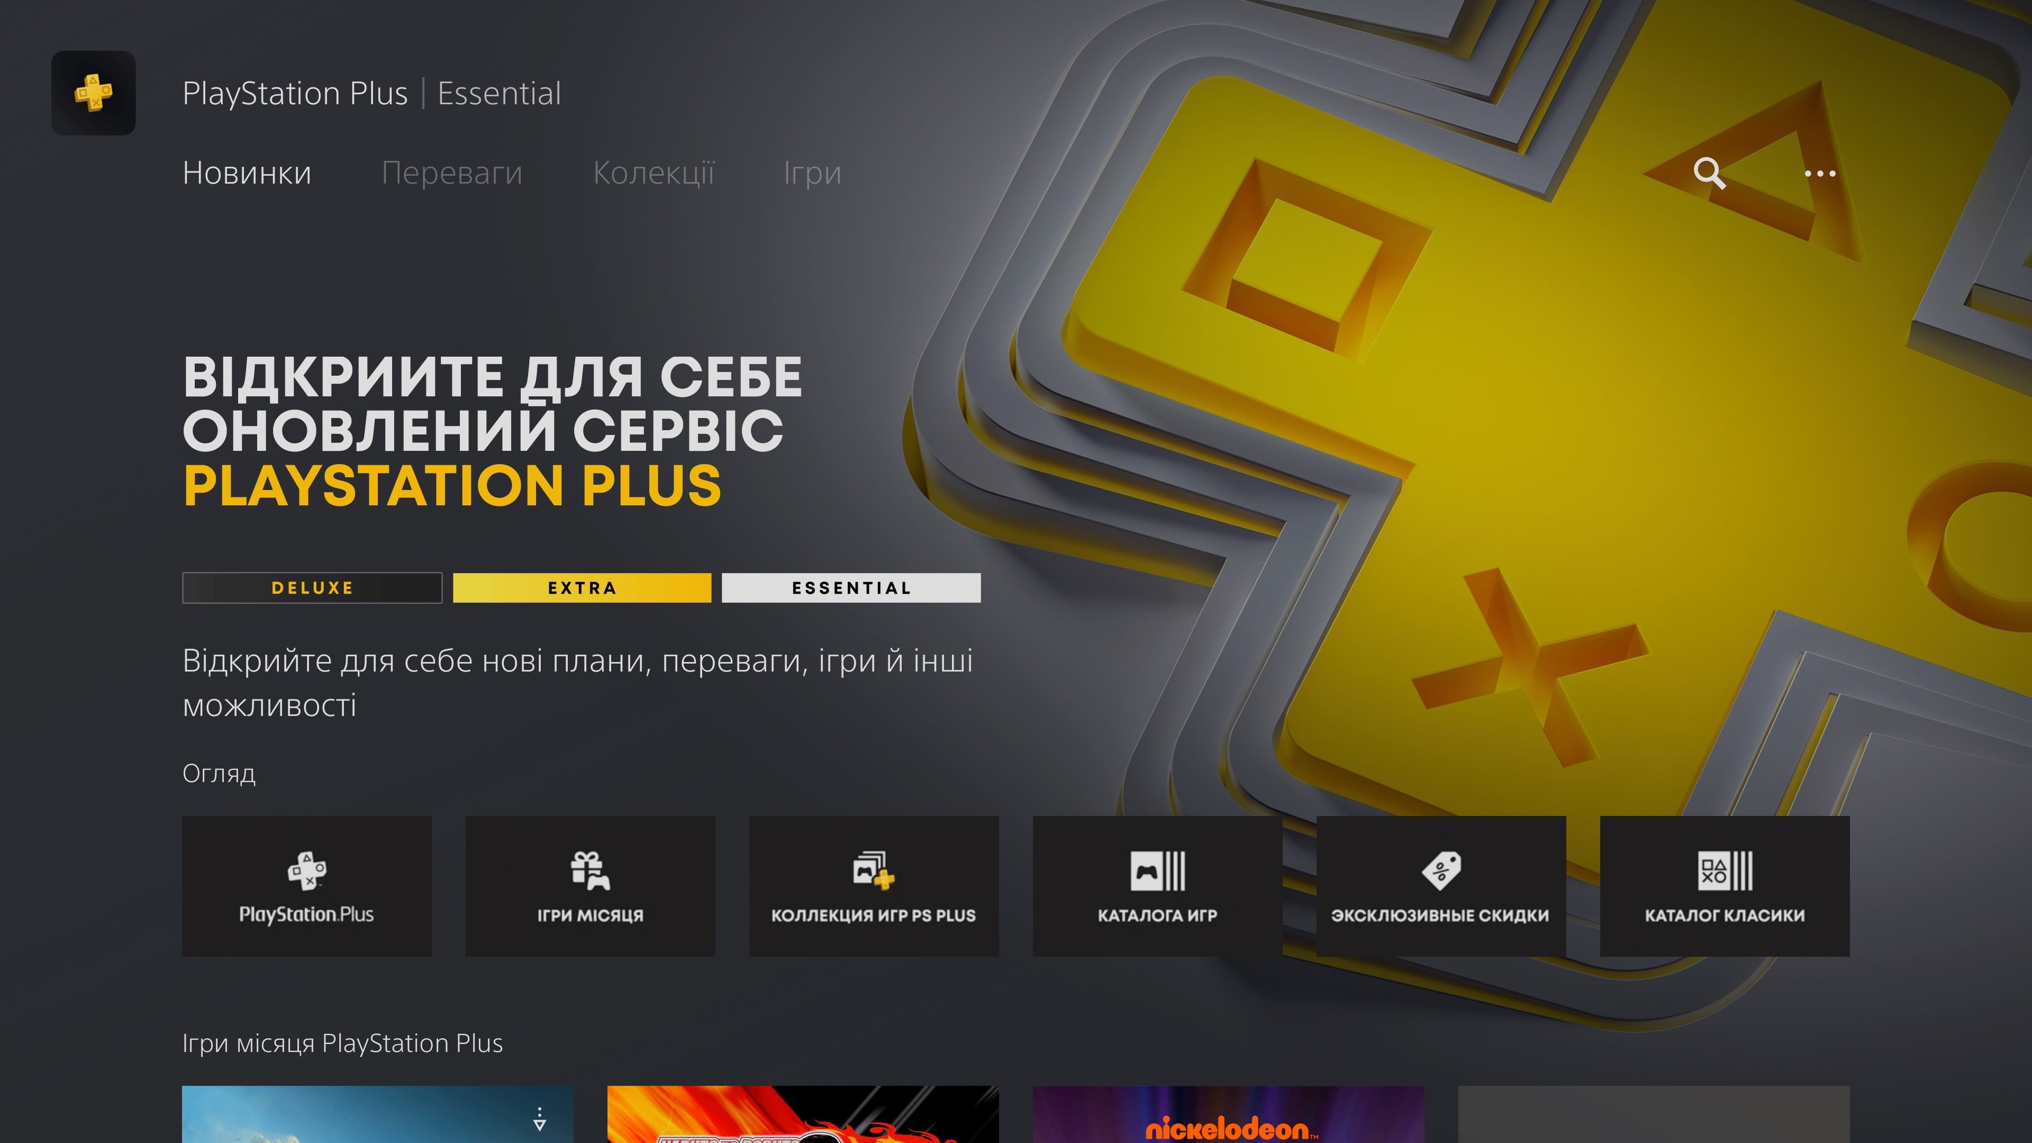Click the search magnifier icon
2032x1143 pixels.
click(x=1709, y=173)
